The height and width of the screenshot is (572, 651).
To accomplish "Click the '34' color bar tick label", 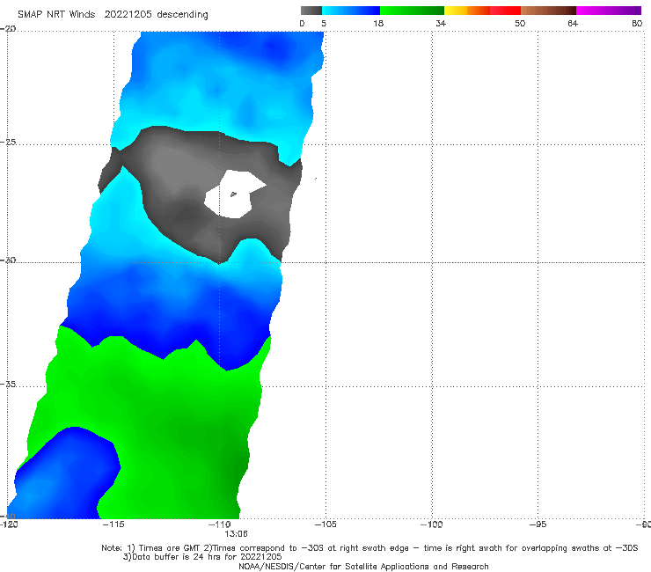I will pyautogui.click(x=441, y=23).
